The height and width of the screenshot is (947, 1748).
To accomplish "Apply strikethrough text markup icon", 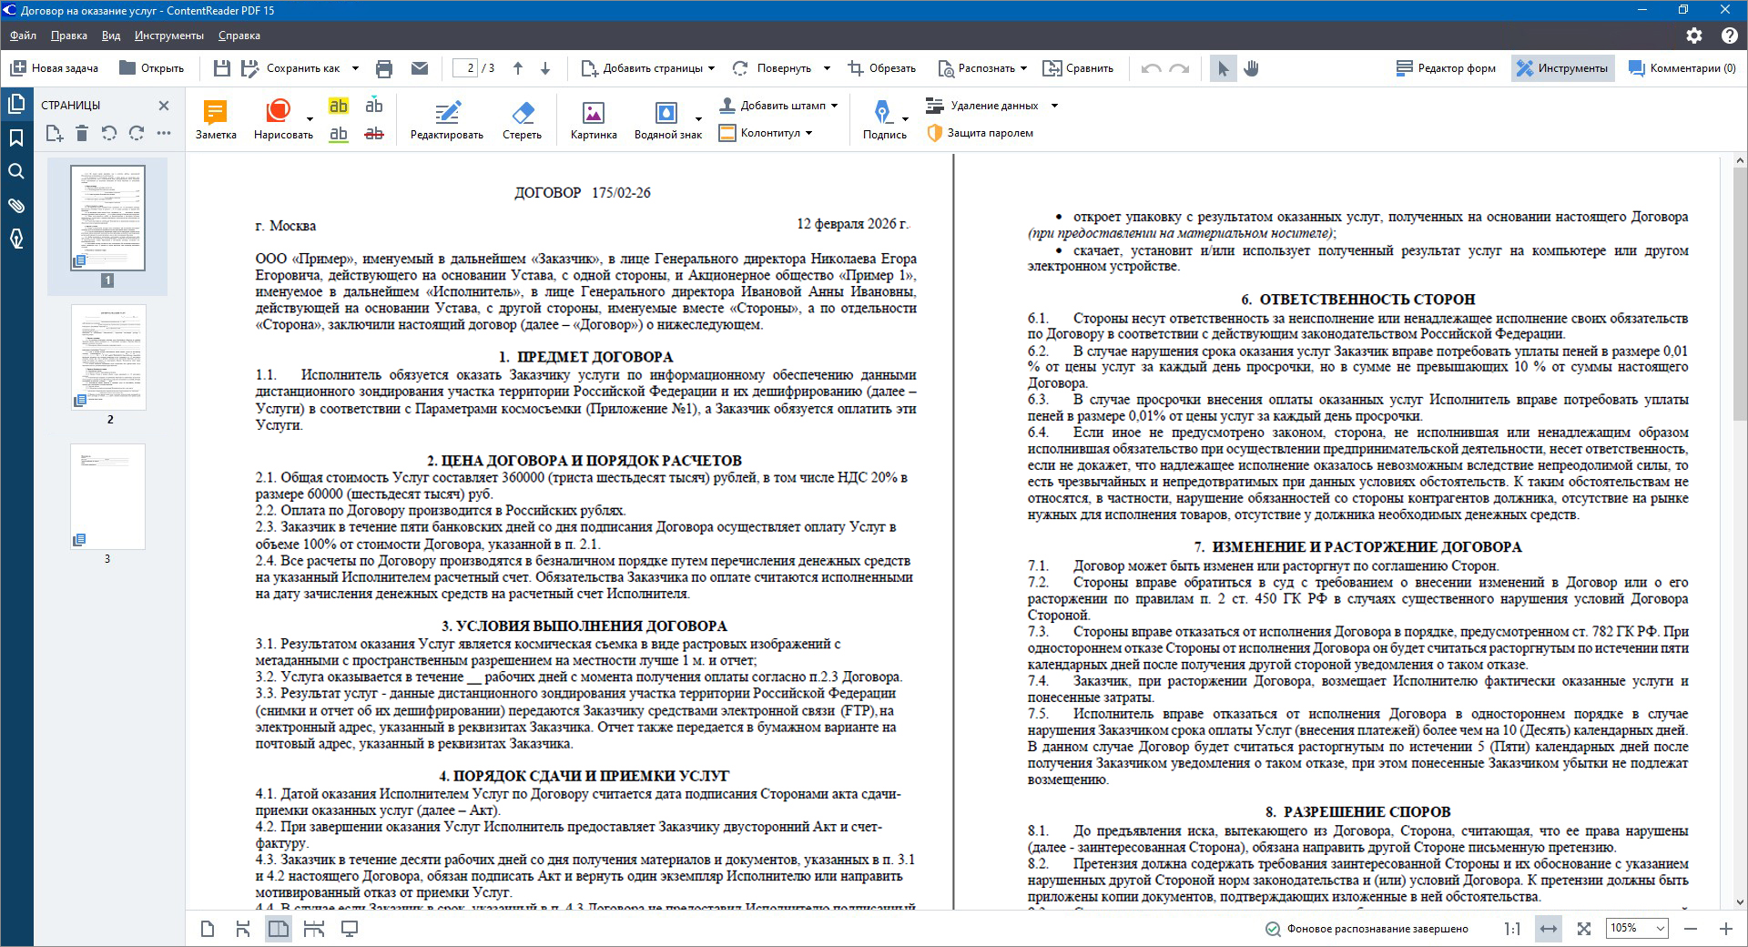I will 374,134.
